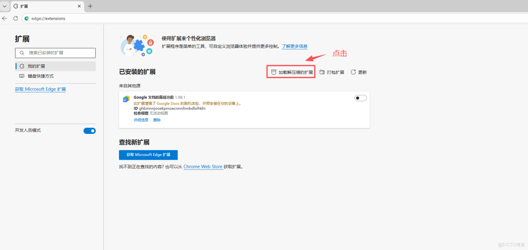The height and width of the screenshot is (250, 528).
Task: Close the 扩展 browser tab
Action: point(79,6)
